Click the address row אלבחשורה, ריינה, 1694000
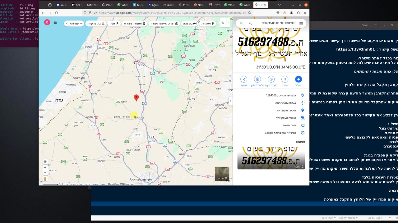398x223 pixels. pyautogui.click(x=271, y=95)
